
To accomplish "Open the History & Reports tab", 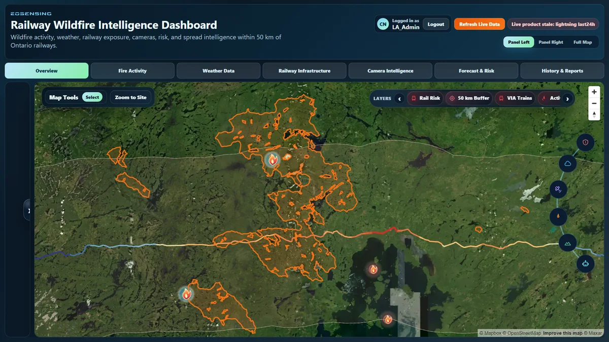I will [562, 71].
